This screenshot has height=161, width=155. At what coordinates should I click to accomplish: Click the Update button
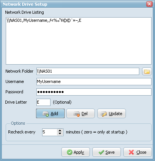click(111, 114)
